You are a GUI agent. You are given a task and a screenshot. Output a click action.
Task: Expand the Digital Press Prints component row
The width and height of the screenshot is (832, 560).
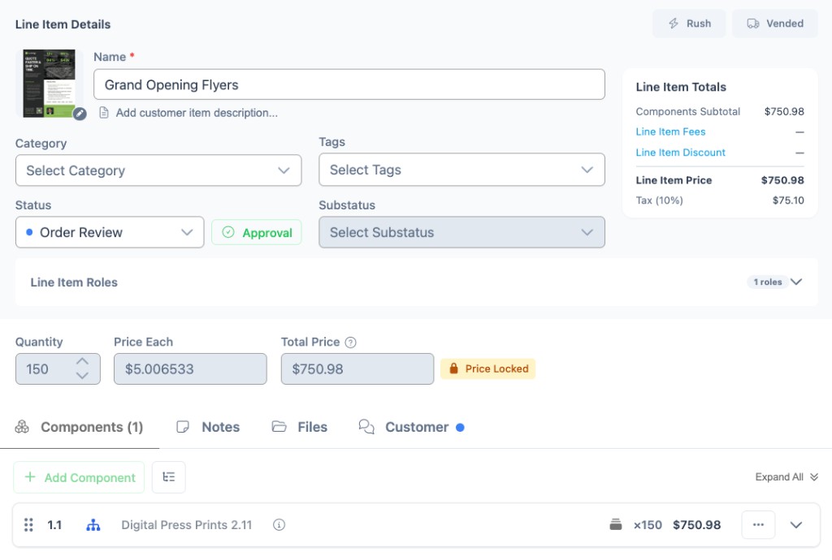tap(796, 524)
